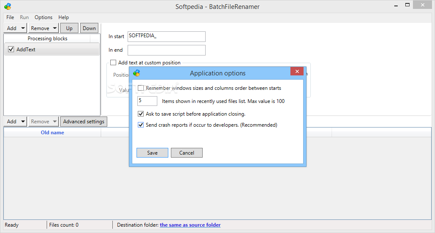Move block Up in processing list
Image resolution: width=435 pixels, height=233 pixels.
coord(70,28)
